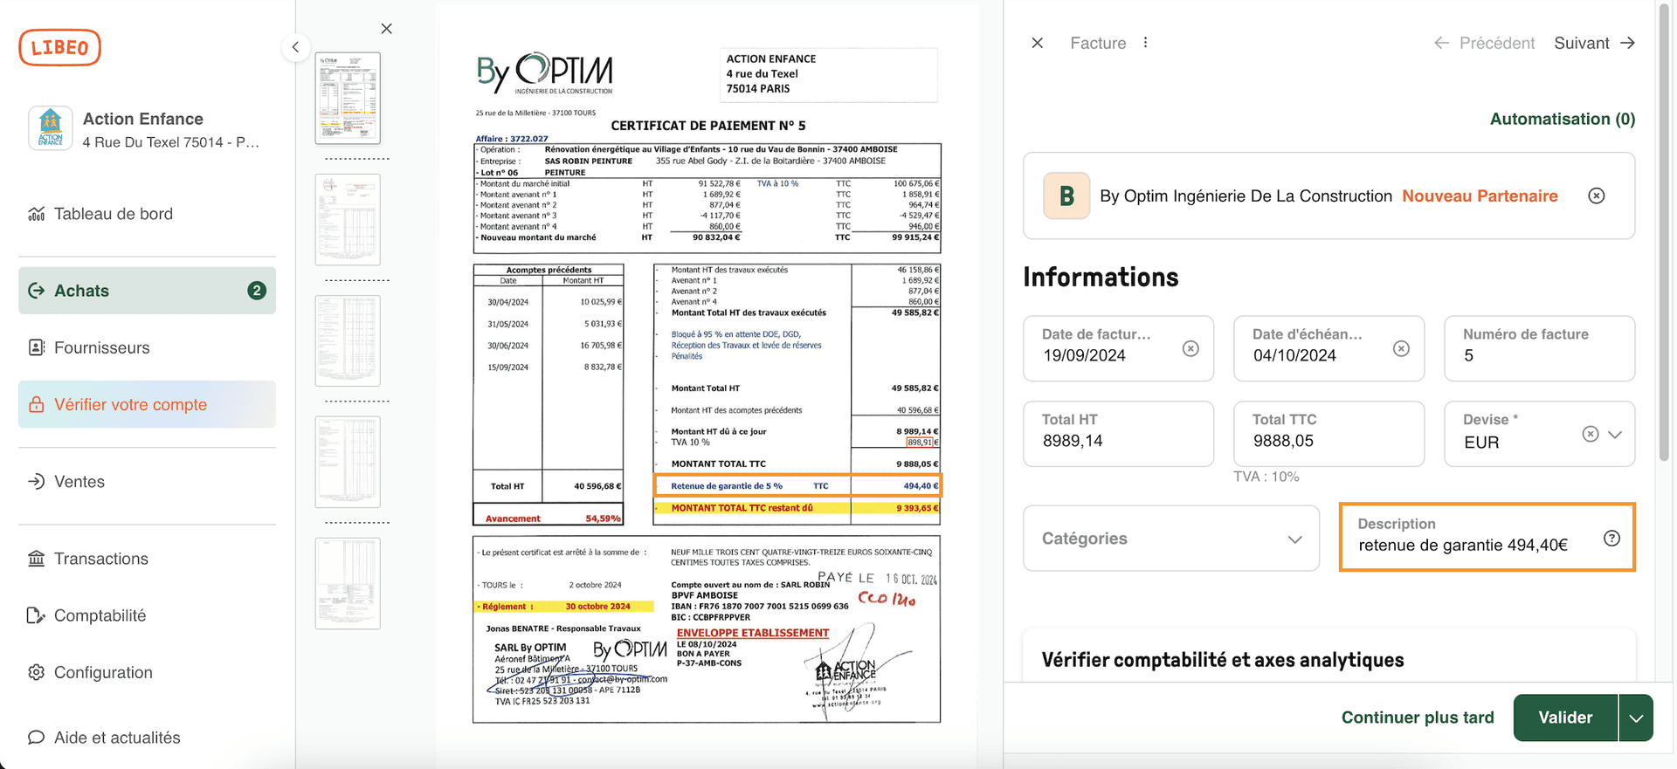Click the Valider button
The width and height of the screenshot is (1677, 769).
[x=1565, y=718]
